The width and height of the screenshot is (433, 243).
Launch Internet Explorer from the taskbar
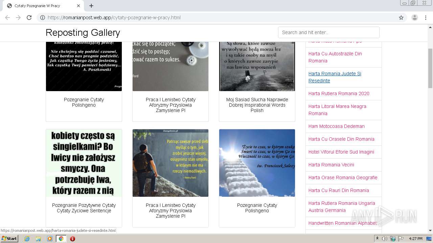point(27,239)
